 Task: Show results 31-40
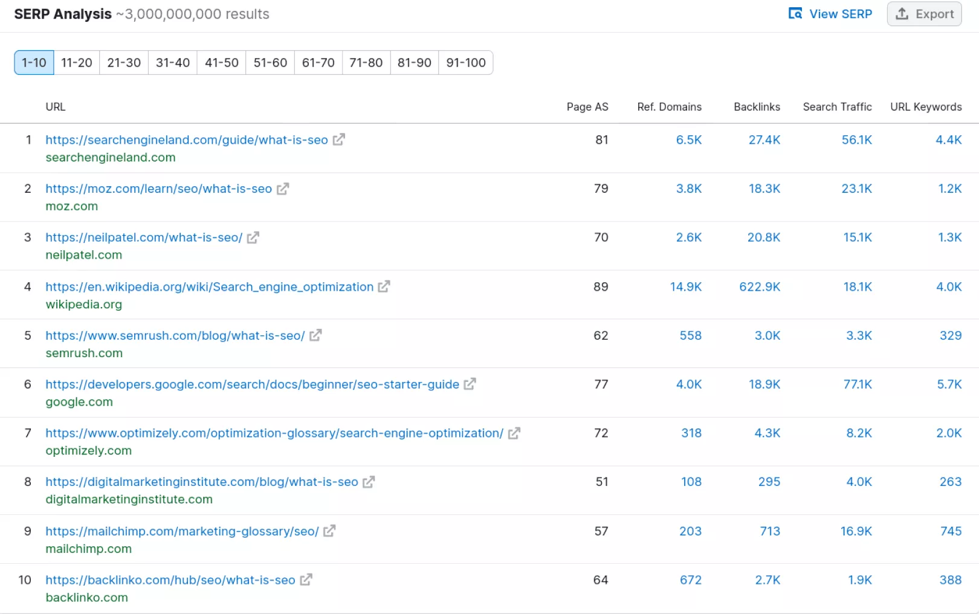[173, 63]
